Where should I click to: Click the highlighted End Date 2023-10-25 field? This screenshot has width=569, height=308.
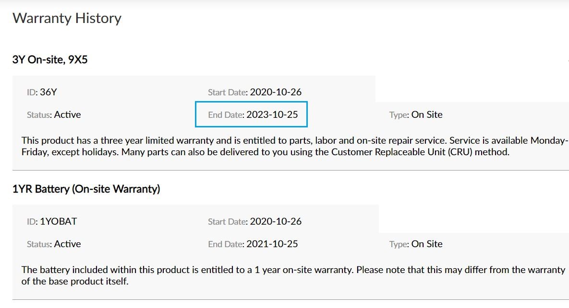pos(251,114)
